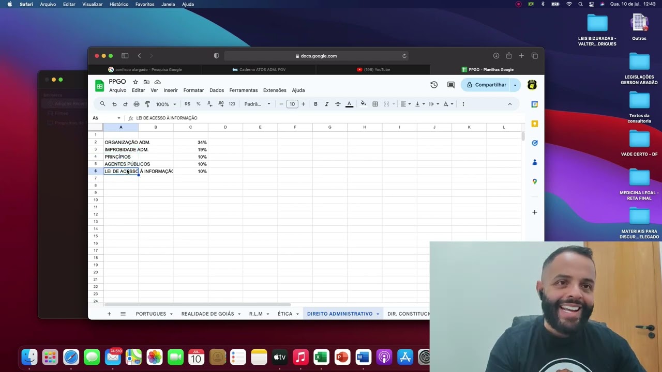Image resolution: width=662 pixels, height=372 pixels.
Task: Expand the Compartilhar options arrow
Action: pyautogui.click(x=515, y=85)
